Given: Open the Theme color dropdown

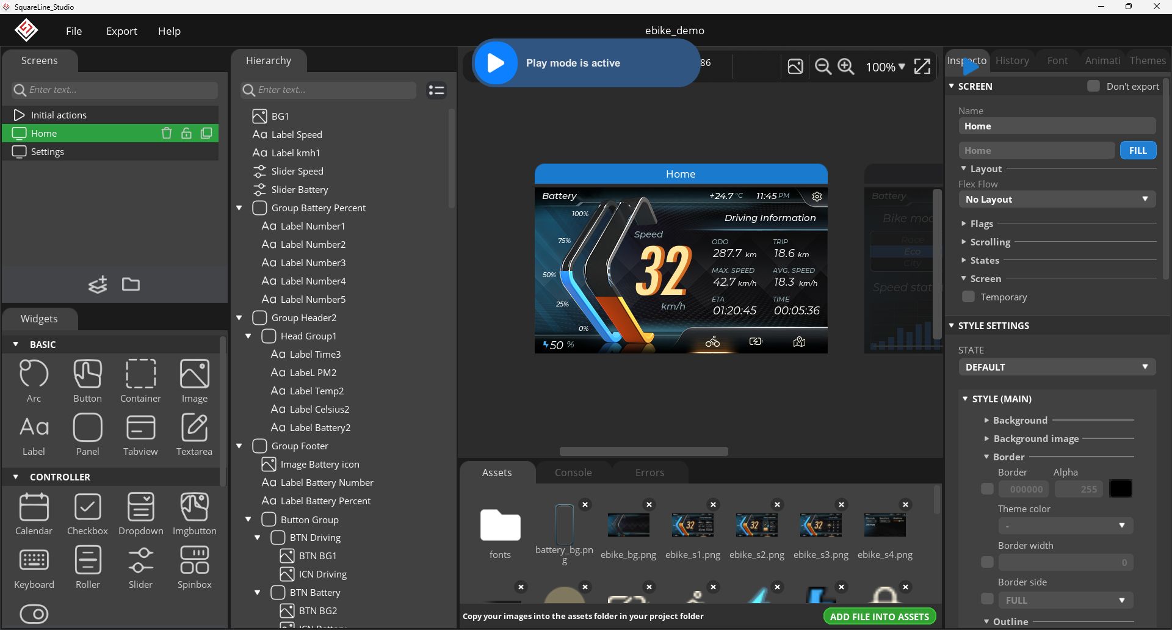Looking at the screenshot, I should coord(1066,526).
